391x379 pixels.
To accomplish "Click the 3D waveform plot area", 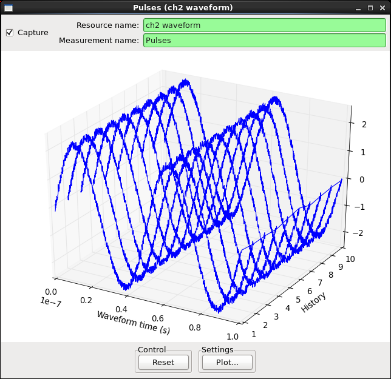I will pos(195,196).
